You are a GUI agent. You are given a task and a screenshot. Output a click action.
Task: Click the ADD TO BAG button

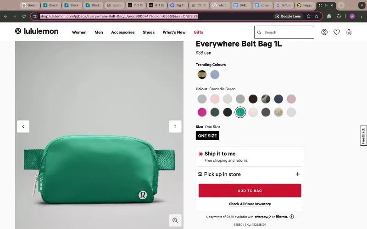(x=250, y=191)
